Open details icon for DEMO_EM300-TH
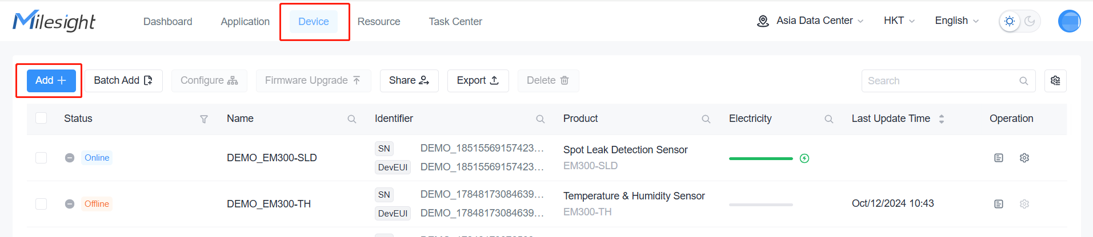 point(999,204)
